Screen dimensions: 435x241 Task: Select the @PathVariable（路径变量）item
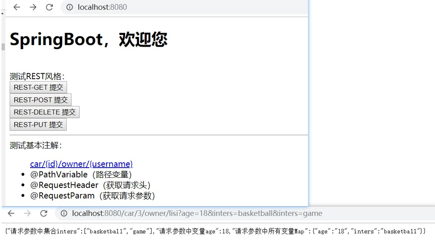(x=81, y=175)
